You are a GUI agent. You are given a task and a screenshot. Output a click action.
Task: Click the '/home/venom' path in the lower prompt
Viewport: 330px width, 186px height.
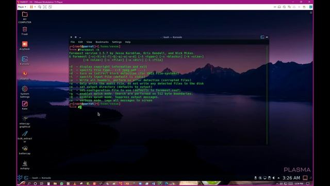point(109,104)
